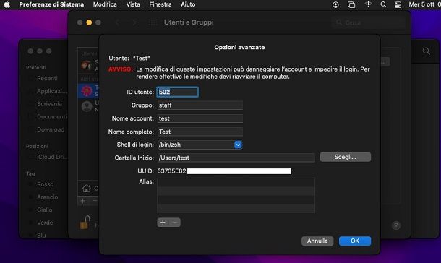
Task: Select the Blu tag in Finder
Action: click(41, 236)
